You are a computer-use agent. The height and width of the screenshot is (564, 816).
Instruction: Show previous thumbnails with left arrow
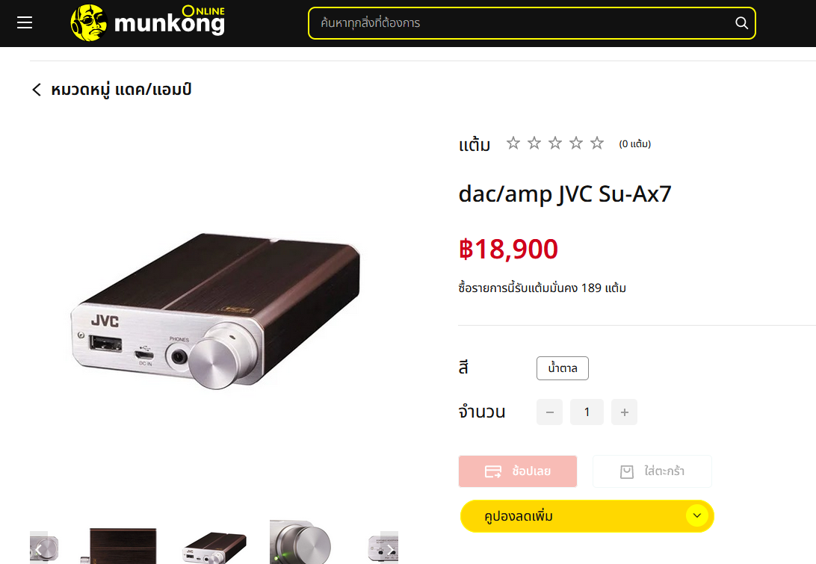(39, 548)
